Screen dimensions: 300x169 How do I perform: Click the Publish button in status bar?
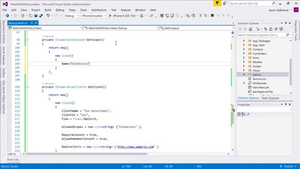(289, 166)
